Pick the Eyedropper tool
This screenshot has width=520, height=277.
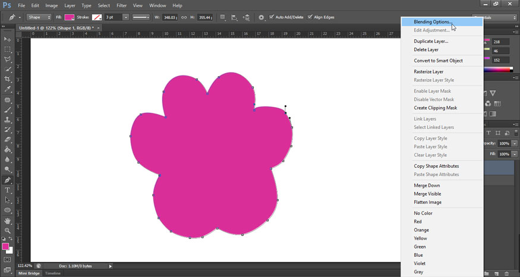coord(8,89)
